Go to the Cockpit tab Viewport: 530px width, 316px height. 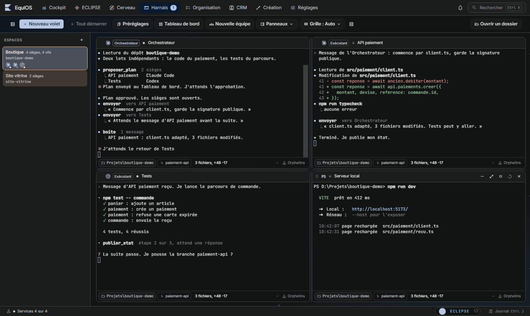point(54,8)
